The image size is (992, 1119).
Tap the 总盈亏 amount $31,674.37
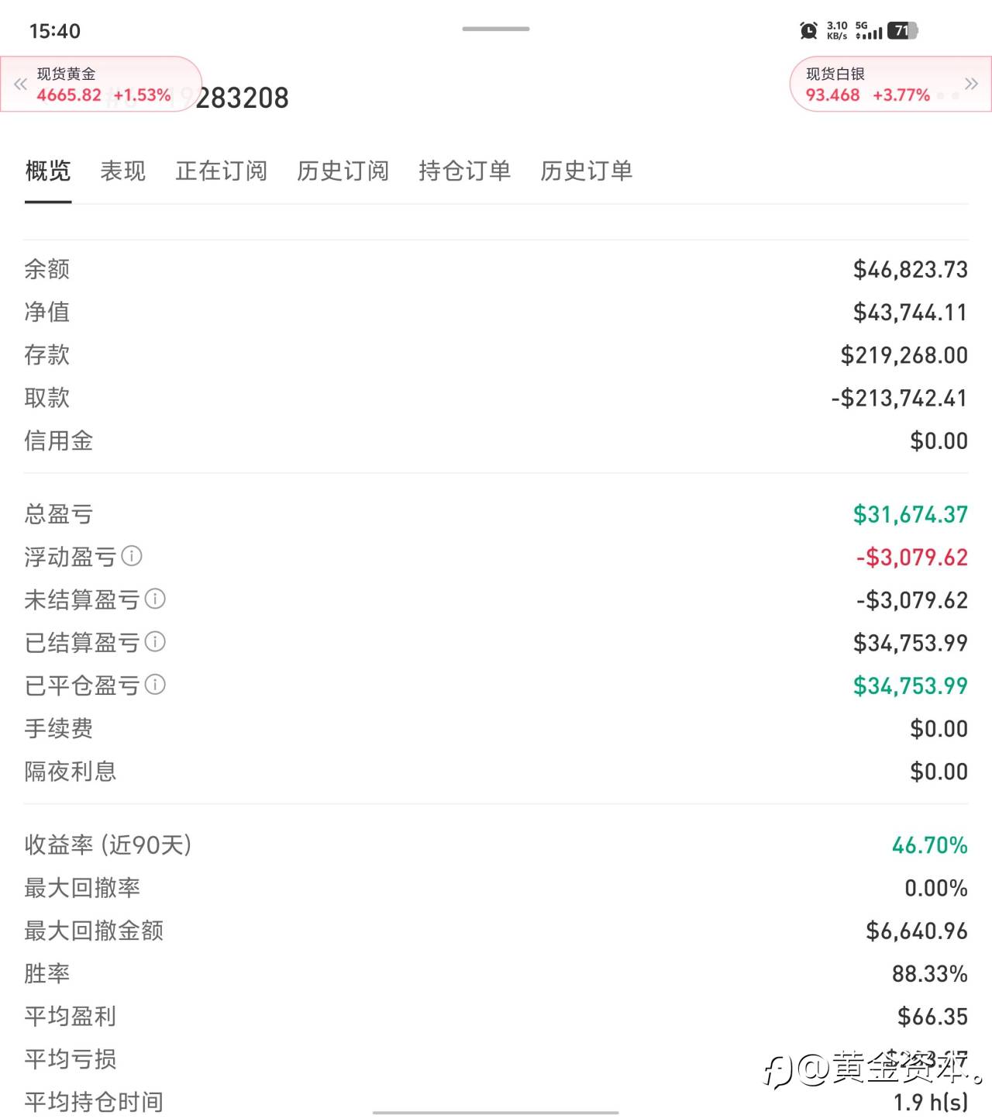pyautogui.click(x=910, y=514)
